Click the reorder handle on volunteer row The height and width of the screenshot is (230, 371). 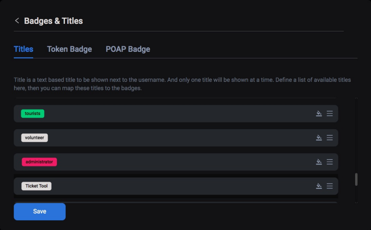coord(329,138)
